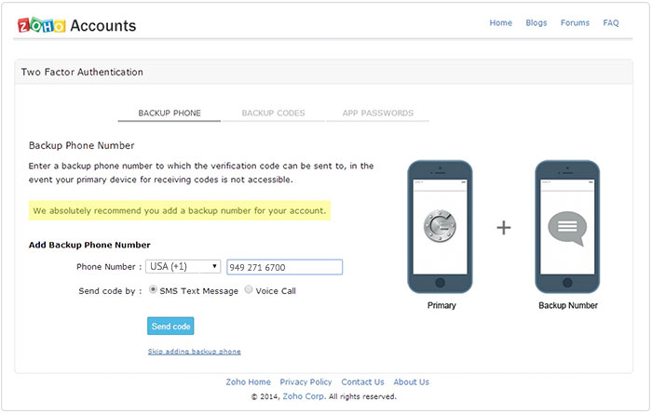Select the Backup Phone tab
Screen dimensions: 652x414
[169, 114]
